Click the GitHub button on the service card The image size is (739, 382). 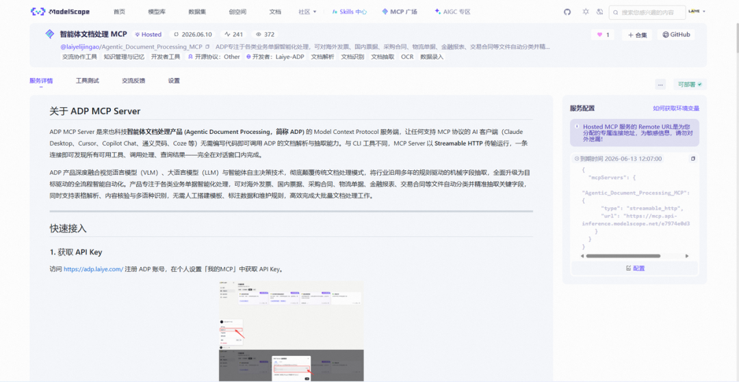pyautogui.click(x=676, y=34)
